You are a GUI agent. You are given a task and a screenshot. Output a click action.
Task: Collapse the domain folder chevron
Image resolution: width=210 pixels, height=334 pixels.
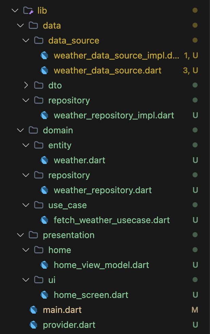coord(20,130)
